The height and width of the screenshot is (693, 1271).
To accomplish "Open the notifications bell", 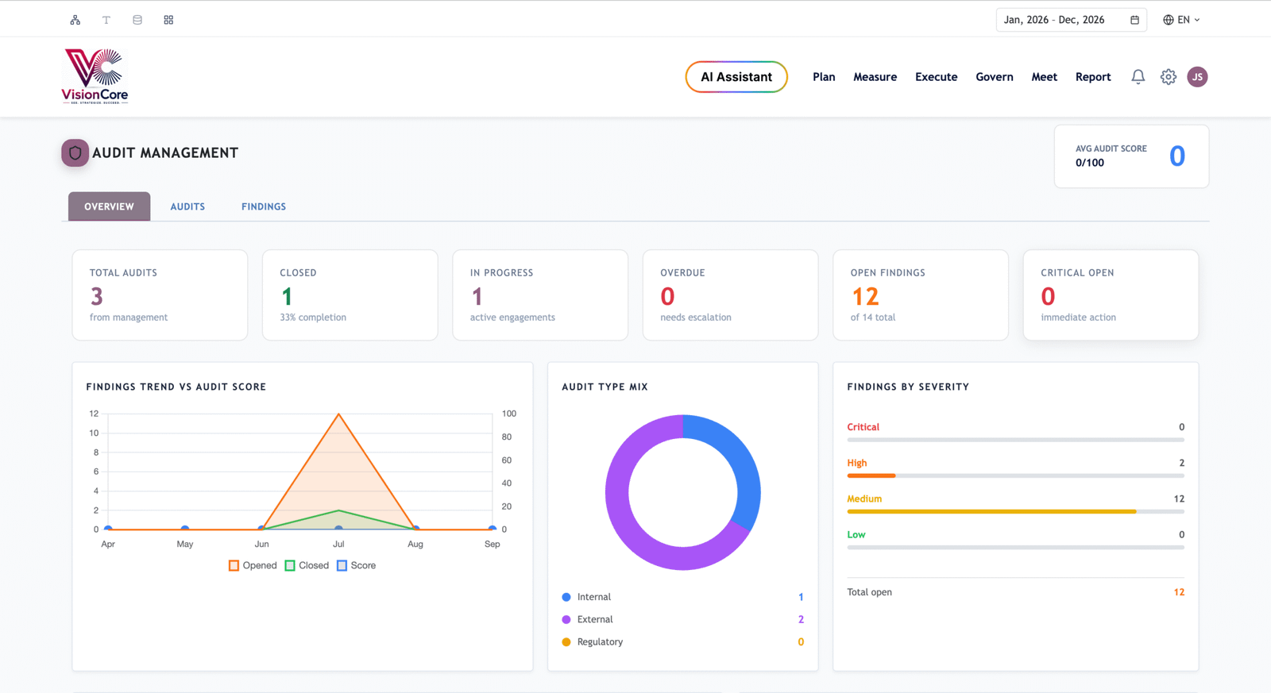I will tap(1138, 77).
